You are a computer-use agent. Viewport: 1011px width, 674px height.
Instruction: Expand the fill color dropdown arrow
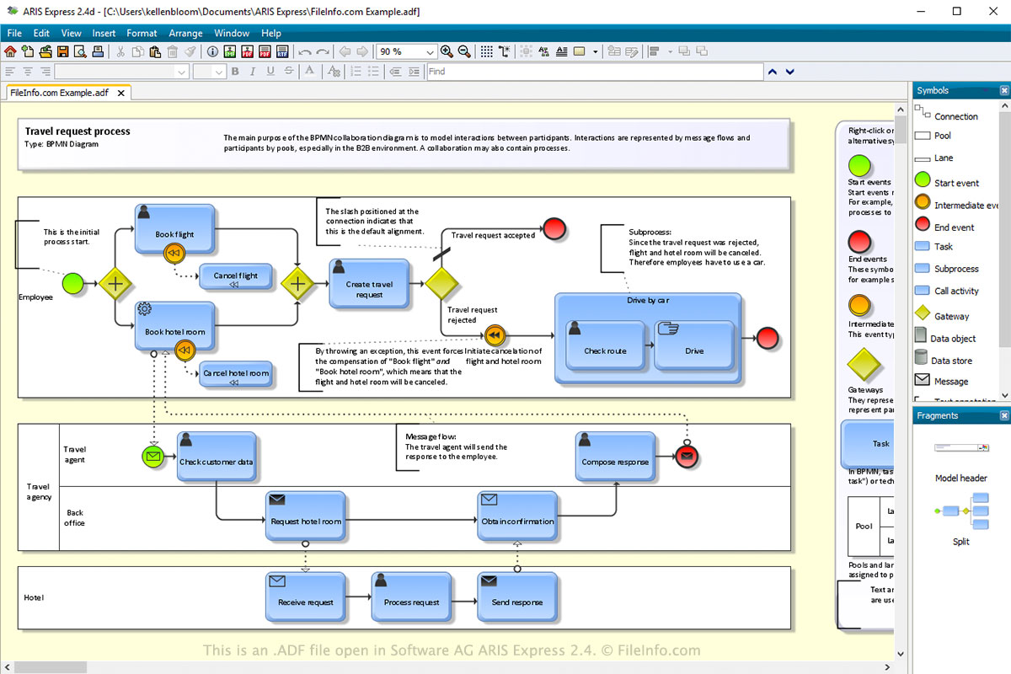click(596, 51)
